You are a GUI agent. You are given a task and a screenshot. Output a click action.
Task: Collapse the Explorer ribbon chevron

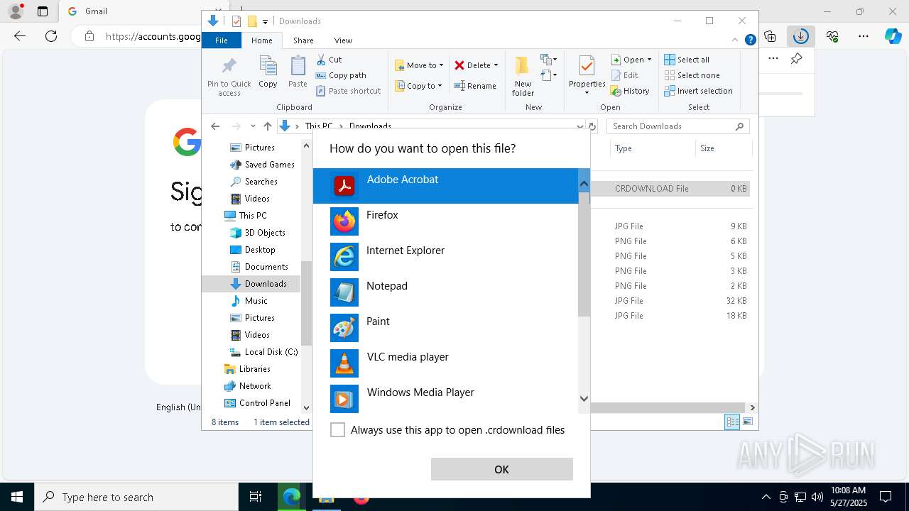coord(736,40)
